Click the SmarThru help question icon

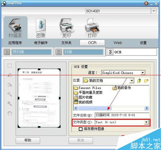pyautogui.click(x=146, y=4)
